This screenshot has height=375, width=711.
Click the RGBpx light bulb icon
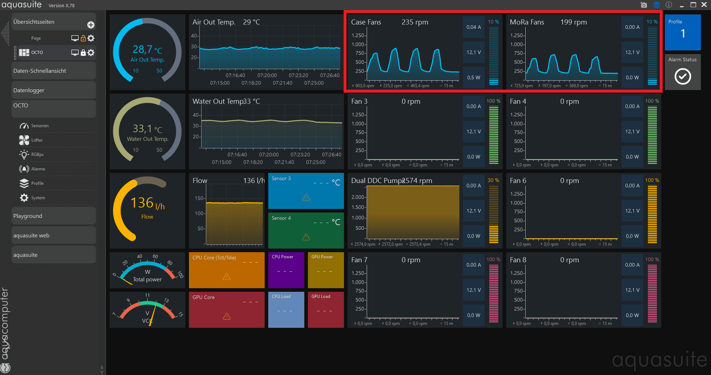[x=24, y=155]
